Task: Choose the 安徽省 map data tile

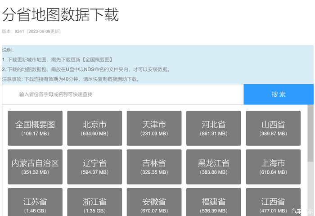Action: (154, 202)
